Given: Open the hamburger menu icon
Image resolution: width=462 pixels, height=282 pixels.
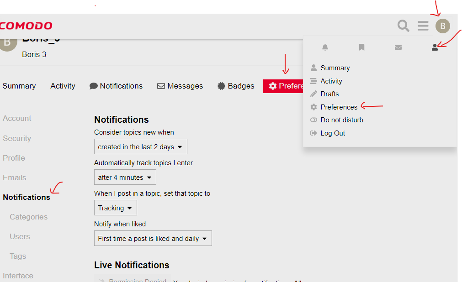Looking at the screenshot, I should 423,26.
